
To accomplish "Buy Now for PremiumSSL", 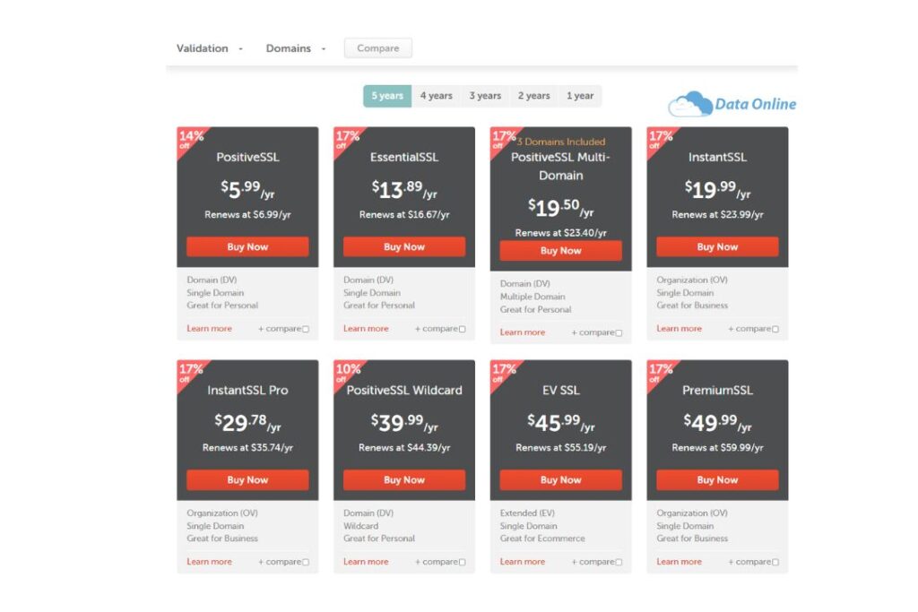I will pyautogui.click(x=717, y=479).
